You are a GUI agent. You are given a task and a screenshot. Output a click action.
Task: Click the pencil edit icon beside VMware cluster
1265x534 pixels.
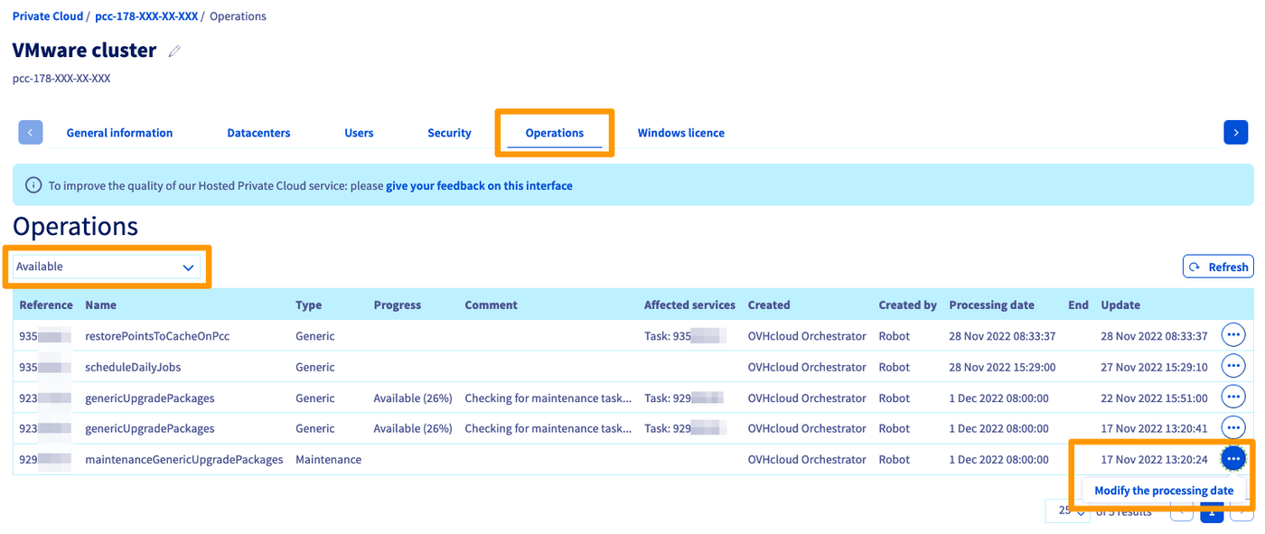174,52
